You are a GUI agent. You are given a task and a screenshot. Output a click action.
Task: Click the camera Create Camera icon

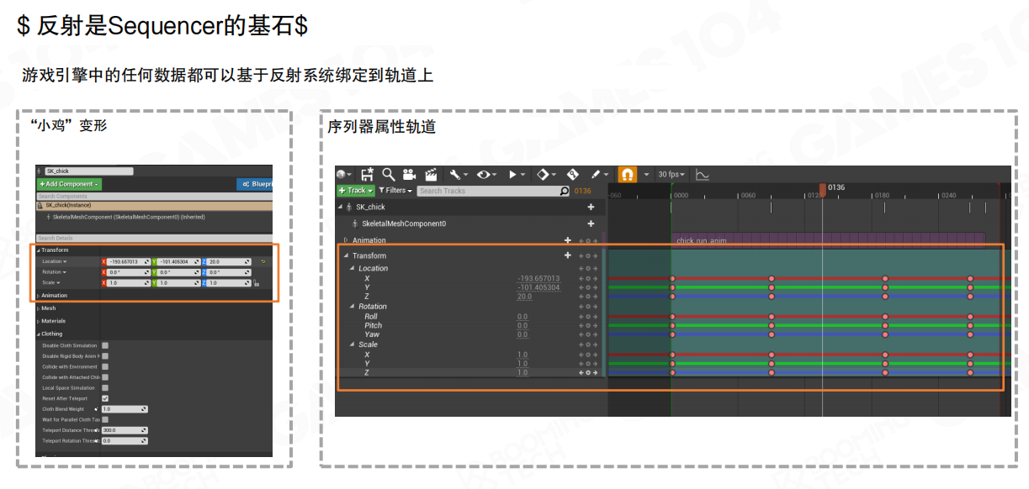click(410, 175)
